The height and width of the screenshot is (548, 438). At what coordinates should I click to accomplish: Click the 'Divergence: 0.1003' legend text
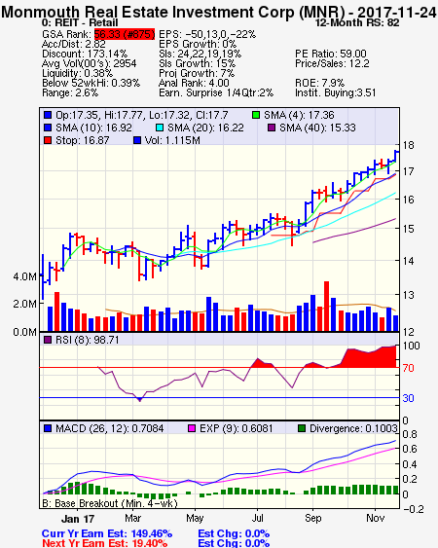(353, 428)
